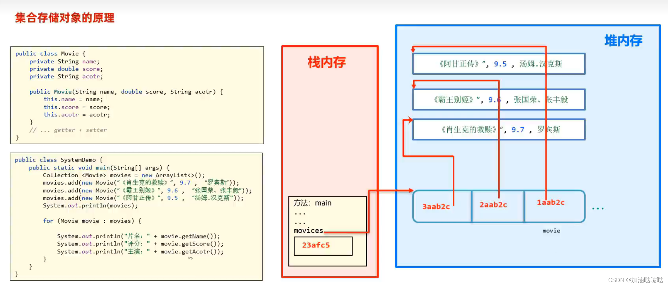Click the line 'public class SystemDemo {'
Image resolution: width=668 pixels, height=286 pixels.
click(59, 160)
